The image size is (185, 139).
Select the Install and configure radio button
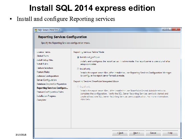click(78, 57)
